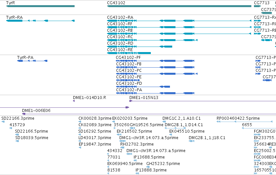
Task: Click the CG43102-RE transcript label
Action: click(x=120, y=50)
